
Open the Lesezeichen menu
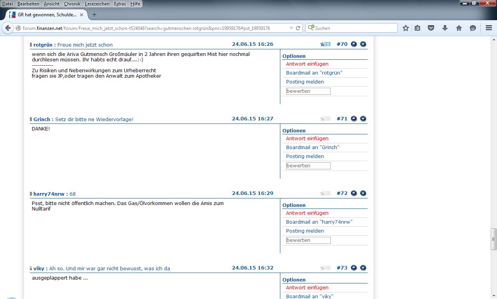click(97, 4)
